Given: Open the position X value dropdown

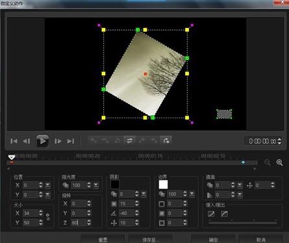Looking at the screenshot, I should (47, 185).
